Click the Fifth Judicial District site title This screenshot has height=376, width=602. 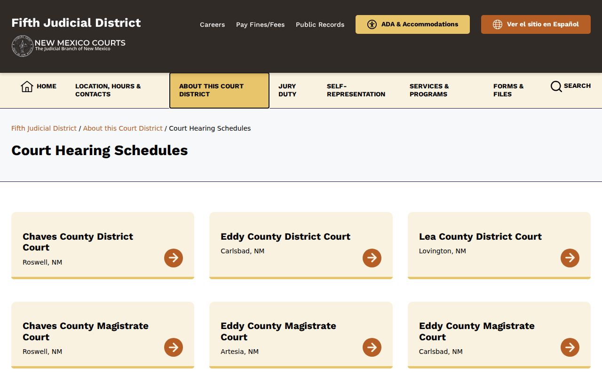(76, 23)
